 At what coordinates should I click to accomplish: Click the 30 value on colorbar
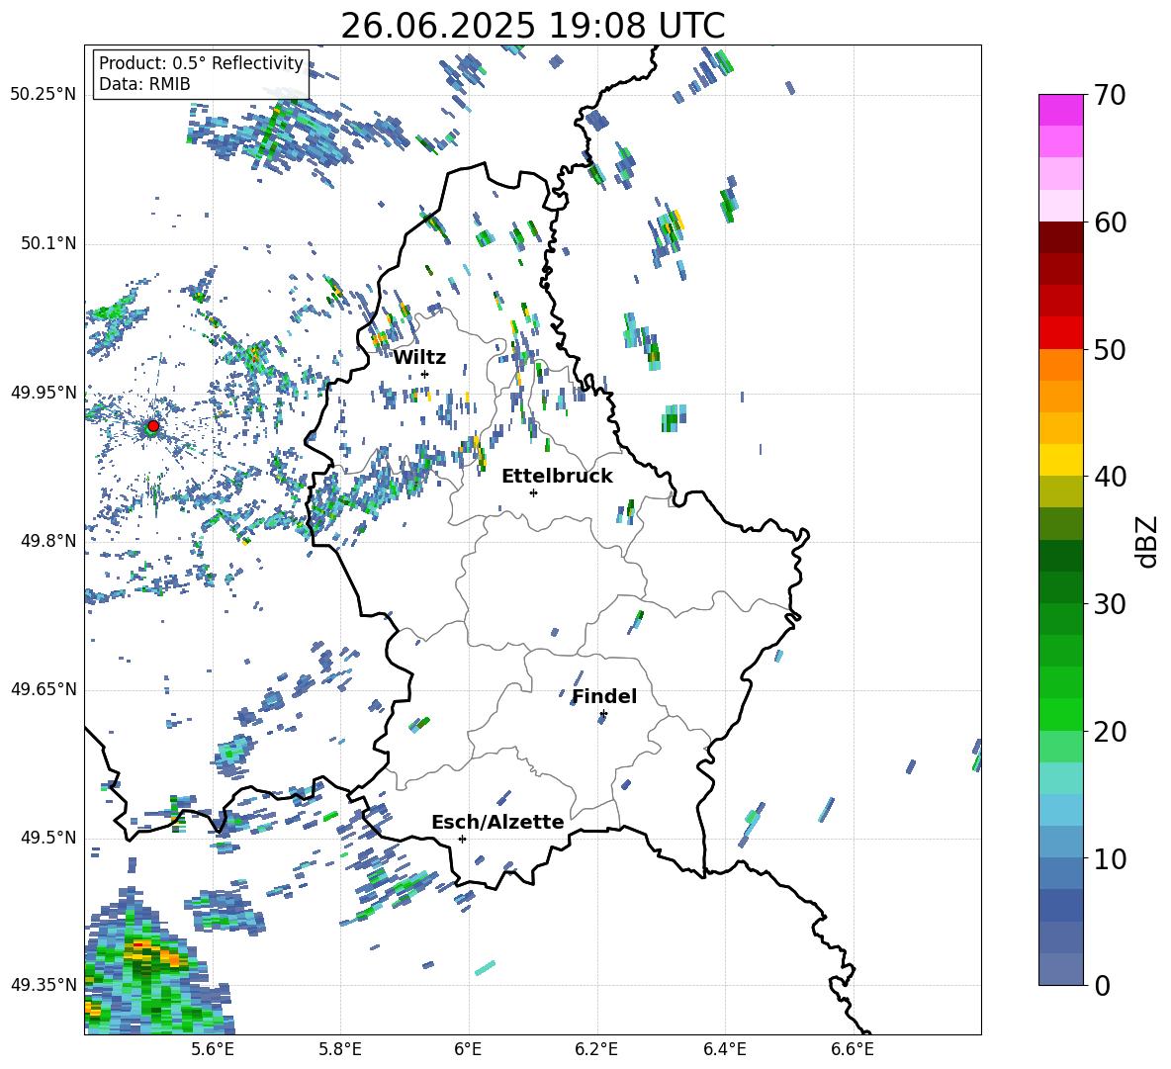(1111, 604)
